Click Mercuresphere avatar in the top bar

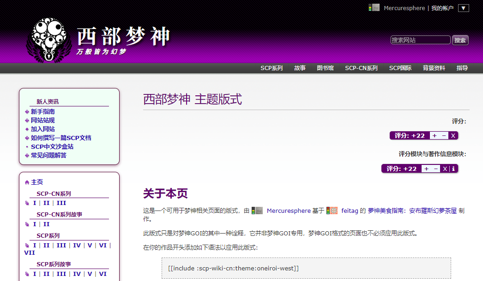click(374, 8)
